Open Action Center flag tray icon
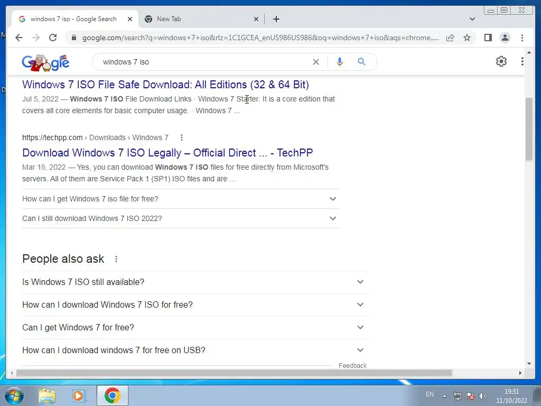541x406 pixels. click(x=470, y=395)
